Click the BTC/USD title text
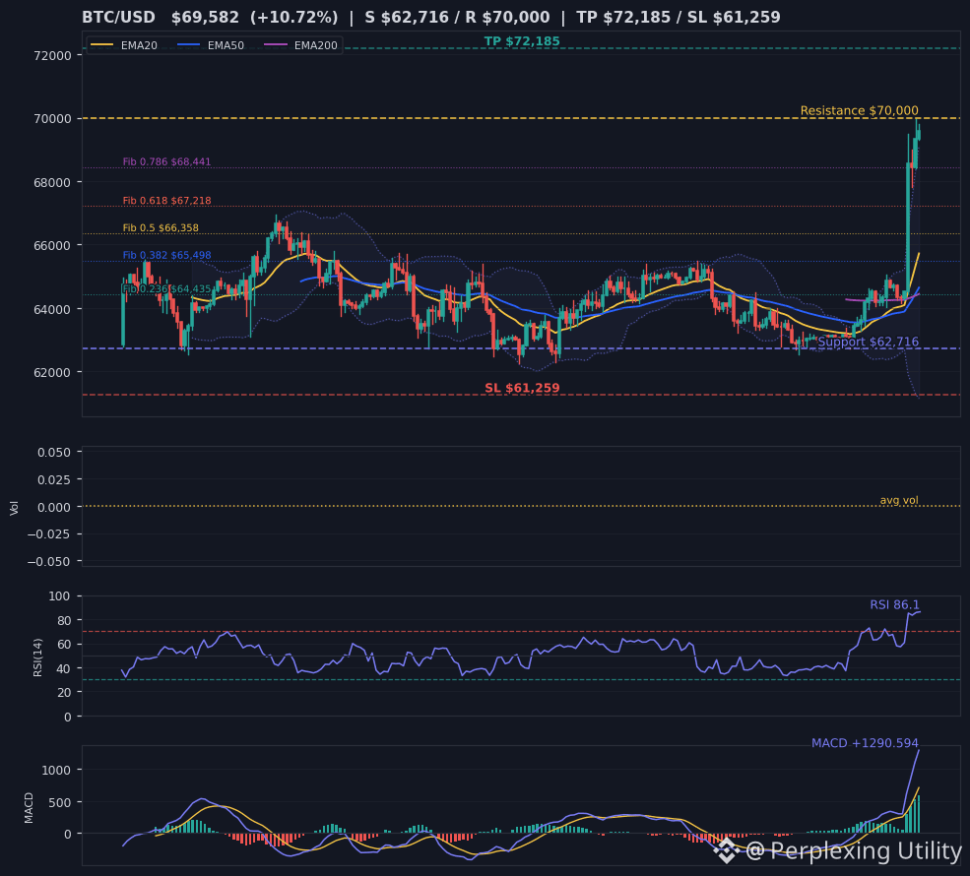Screen dimensions: 970x876 [119, 18]
